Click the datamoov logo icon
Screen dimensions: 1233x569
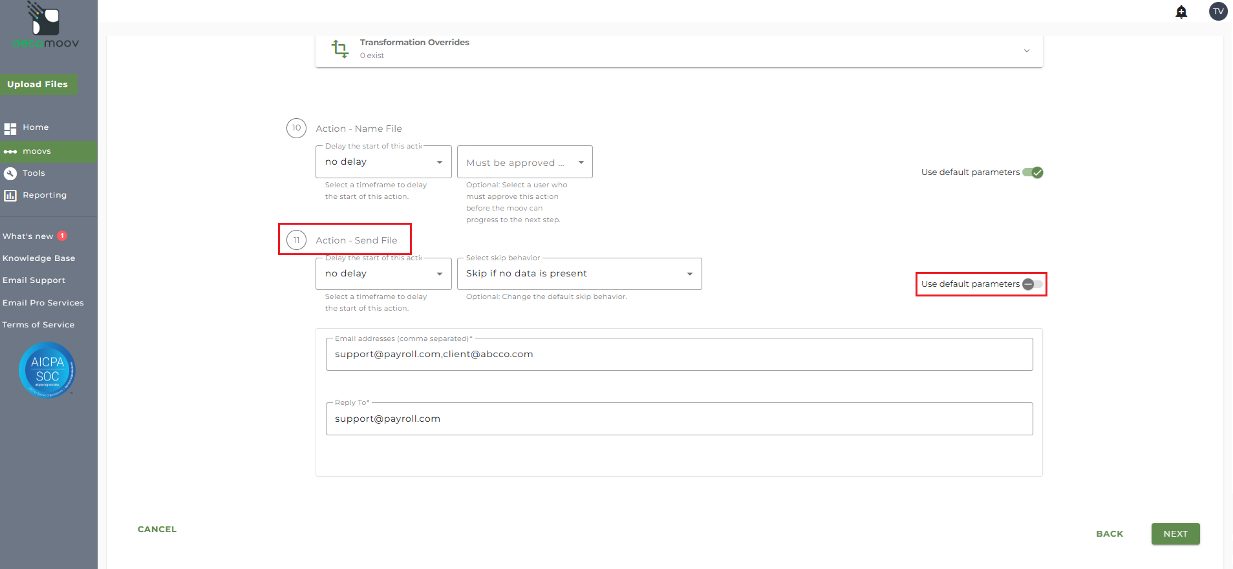(45, 19)
